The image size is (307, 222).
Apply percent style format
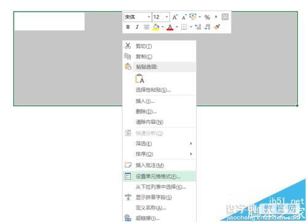(207, 17)
